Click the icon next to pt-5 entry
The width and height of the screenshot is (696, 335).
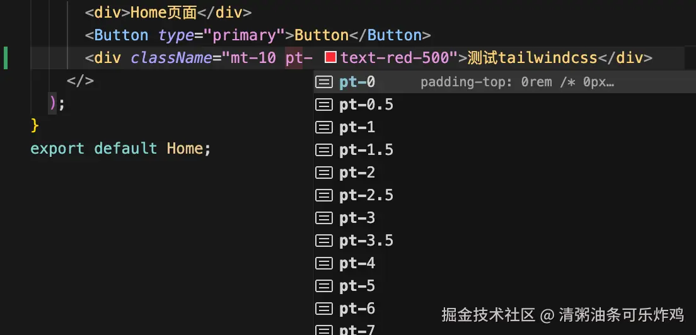pos(324,286)
